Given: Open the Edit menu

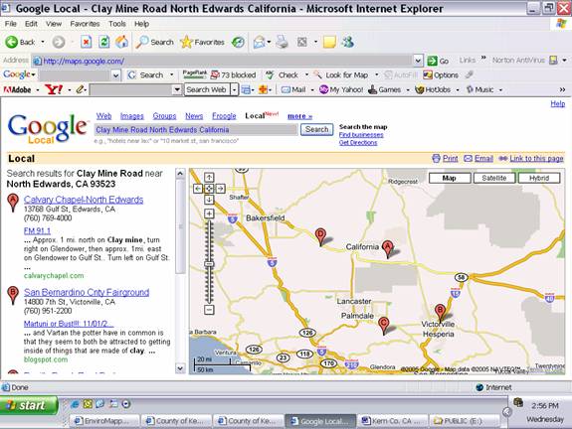Looking at the screenshot, I should pyautogui.click(x=31, y=24).
